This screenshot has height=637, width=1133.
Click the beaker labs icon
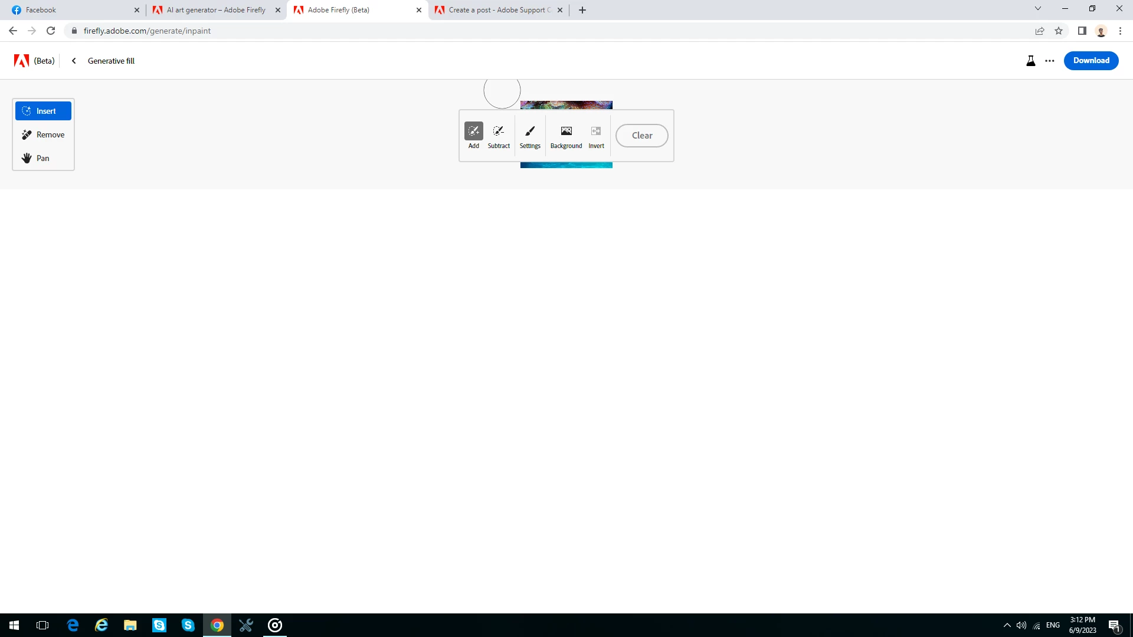[x=1031, y=61]
